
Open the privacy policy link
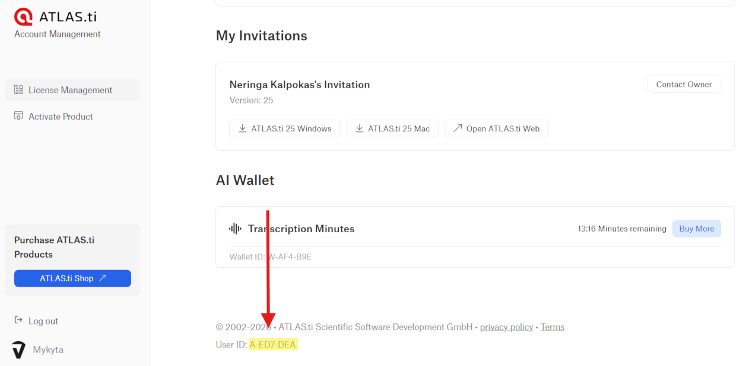(506, 327)
